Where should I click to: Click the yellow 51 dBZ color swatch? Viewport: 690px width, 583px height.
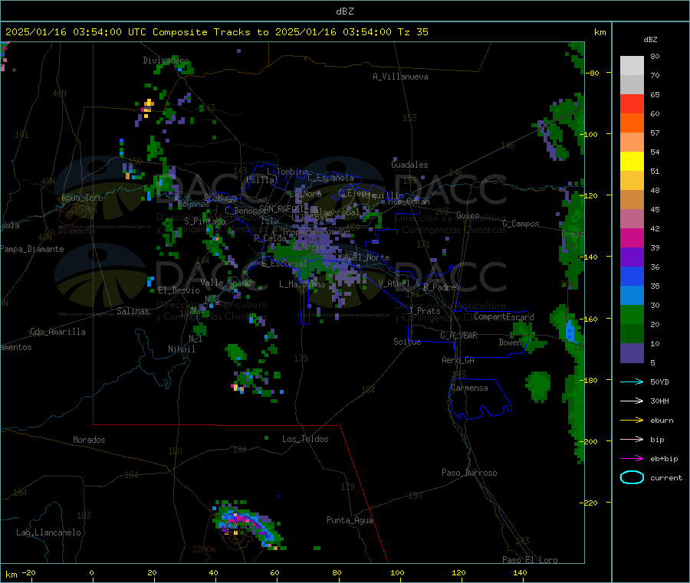click(632, 162)
